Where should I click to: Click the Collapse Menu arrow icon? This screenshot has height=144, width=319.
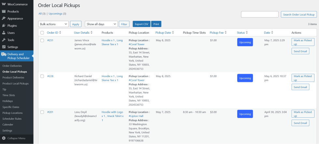[x=4, y=138]
